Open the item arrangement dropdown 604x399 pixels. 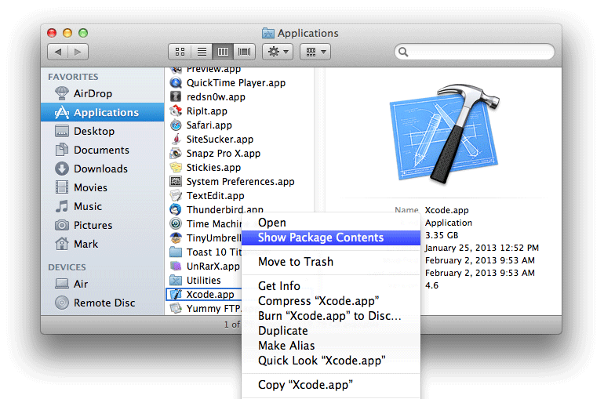[x=315, y=52]
